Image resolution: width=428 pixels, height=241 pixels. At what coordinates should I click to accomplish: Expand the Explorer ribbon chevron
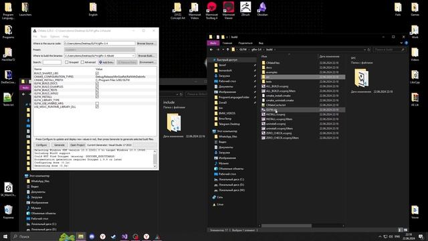pyautogui.click(x=401, y=43)
